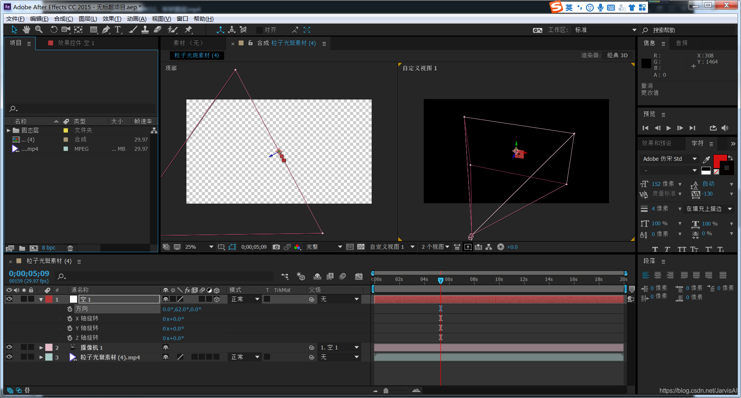The width and height of the screenshot is (741, 398).
Task: Toggle stopwatch for Y 轴旋转
Action: (69, 328)
